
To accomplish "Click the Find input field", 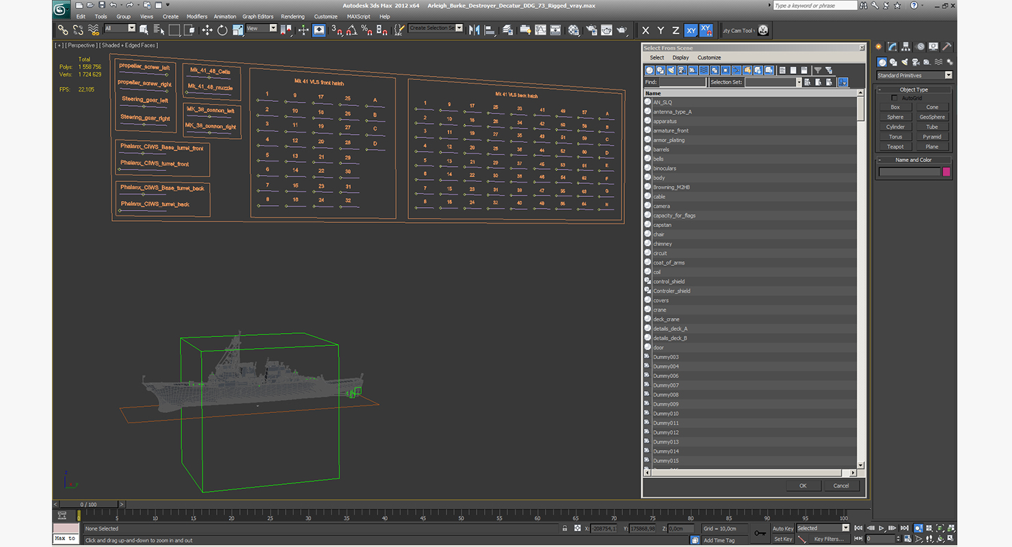I will pyautogui.click(x=682, y=82).
